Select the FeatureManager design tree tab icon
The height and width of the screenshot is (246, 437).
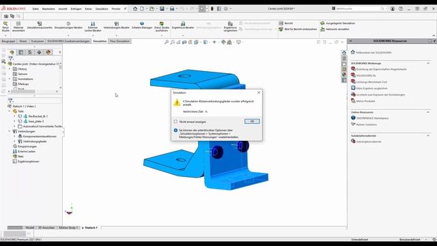click(x=12, y=52)
